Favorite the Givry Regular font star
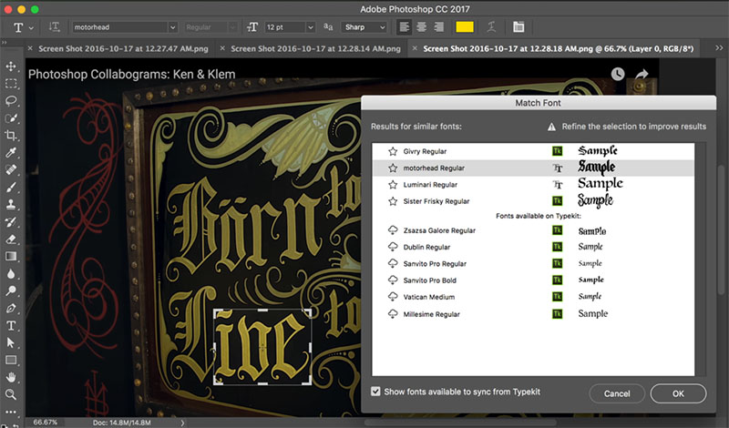729x428 pixels. click(x=393, y=151)
